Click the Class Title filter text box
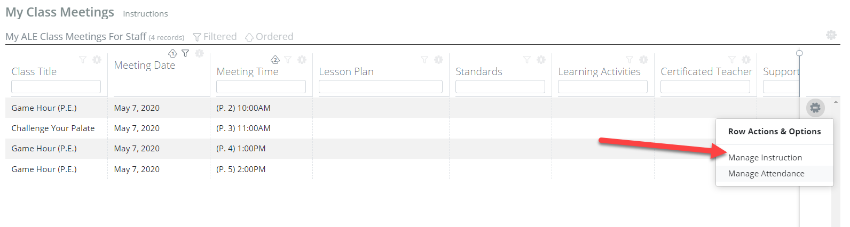The height and width of the screenshot is (227, 850). (56, 86)
